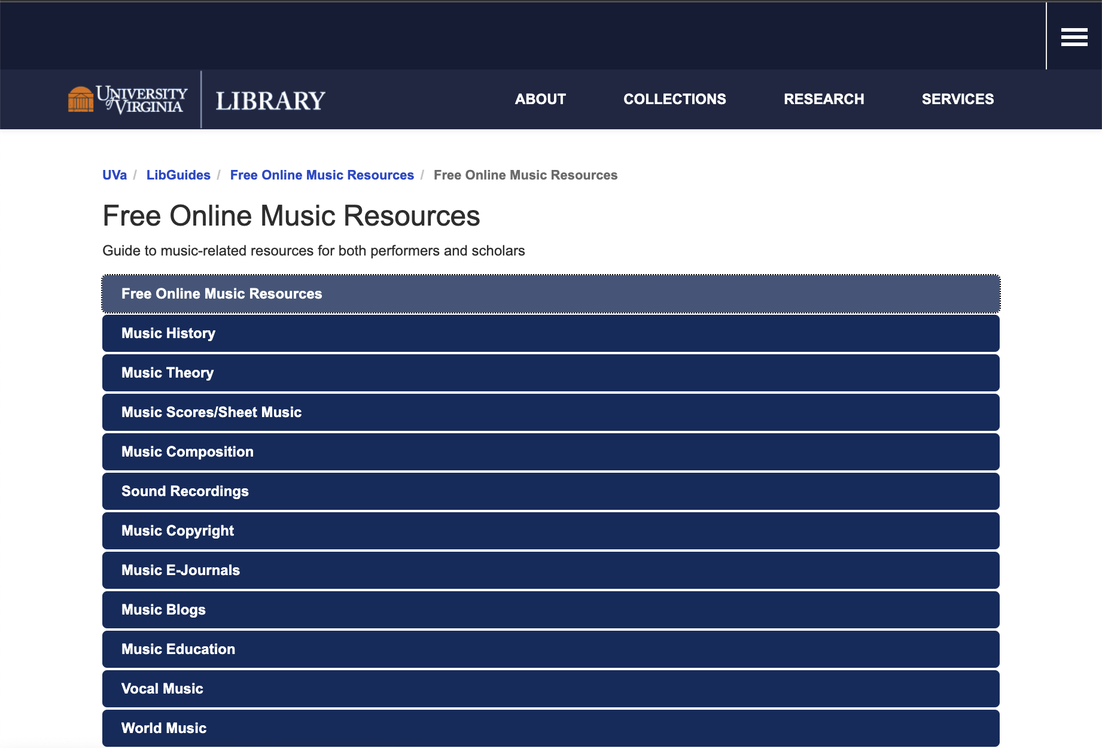Select the Free Online Music Resources tab
The image size is (1102, 748).
coord(551,294)
